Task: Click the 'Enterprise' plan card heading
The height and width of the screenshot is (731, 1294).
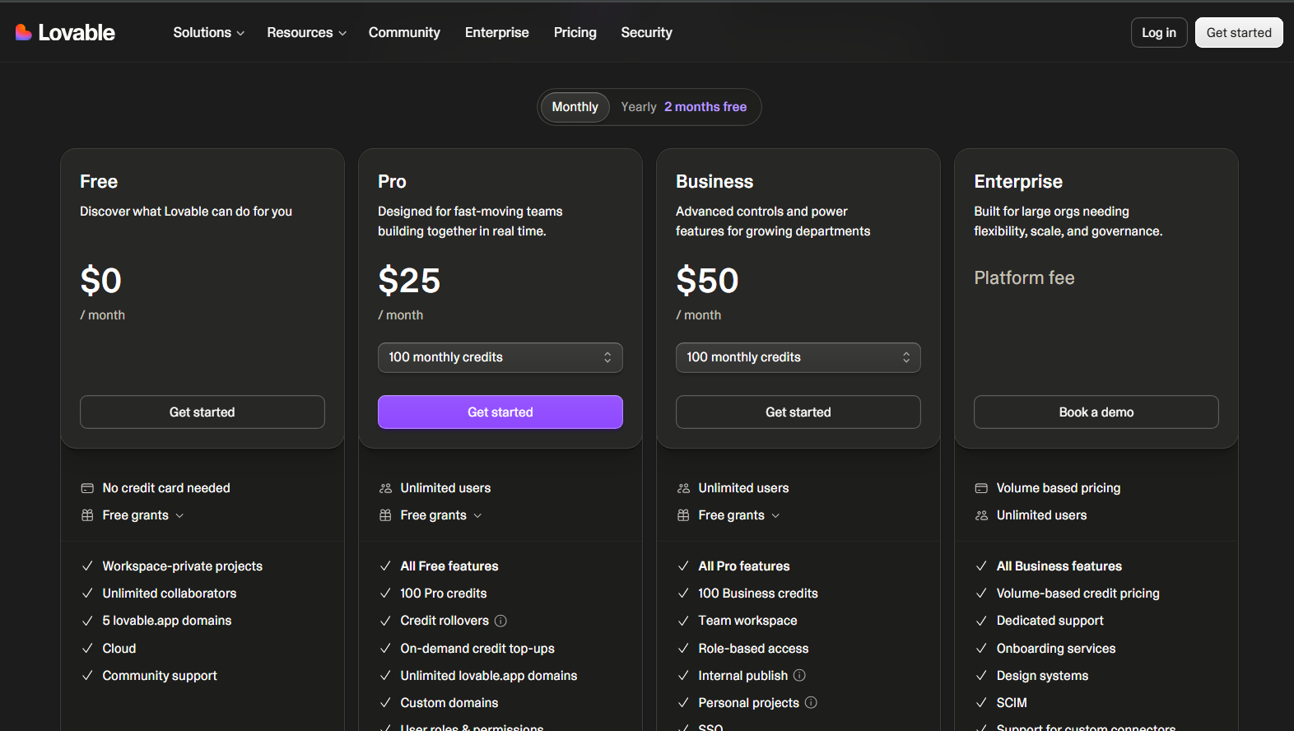Action: click(1018, 181)
